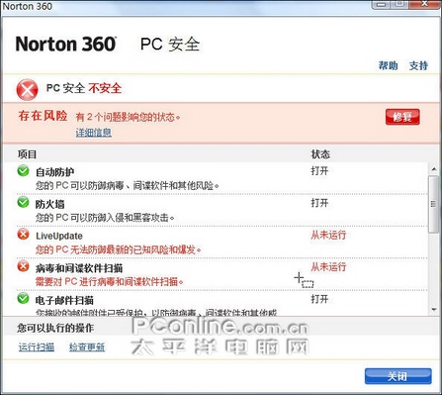
Task: Click the 存在风险 heading
Action: coord(43,116)
